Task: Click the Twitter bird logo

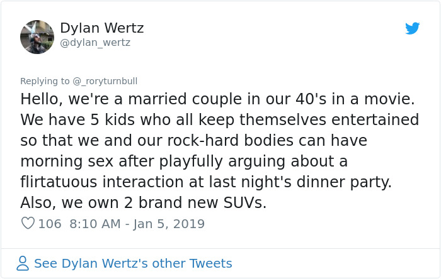Action: coord(412,28)
